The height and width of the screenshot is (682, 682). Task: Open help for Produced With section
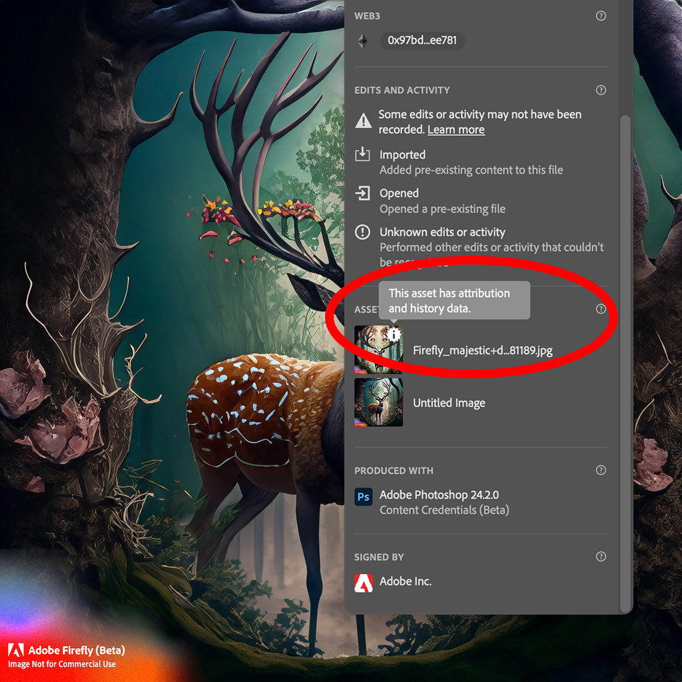pos(601,470)
